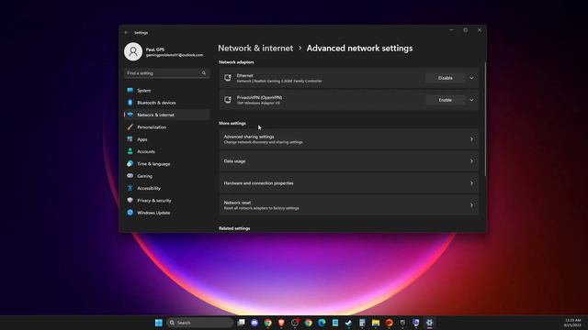588x330 pixels.
Task: Open Steam from the taskbar
Action: [349, 323]
